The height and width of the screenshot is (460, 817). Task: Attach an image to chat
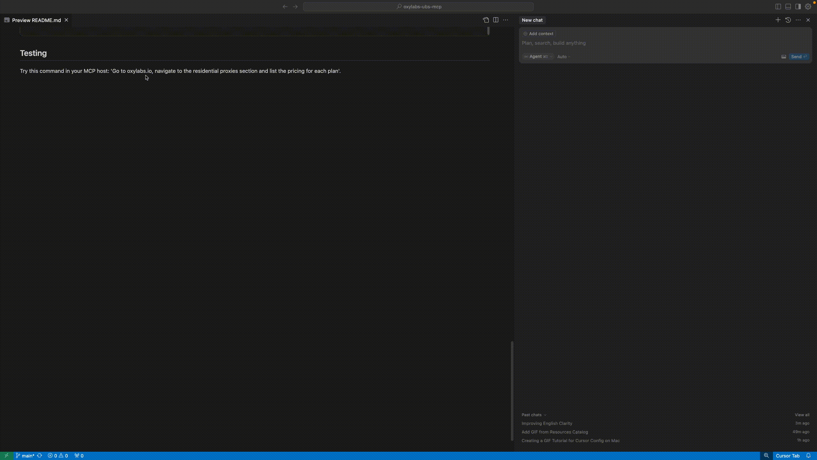tap(783, 57)
